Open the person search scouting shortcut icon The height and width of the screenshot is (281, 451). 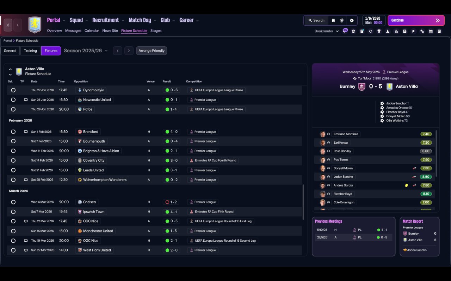click(x=396, y=31)
